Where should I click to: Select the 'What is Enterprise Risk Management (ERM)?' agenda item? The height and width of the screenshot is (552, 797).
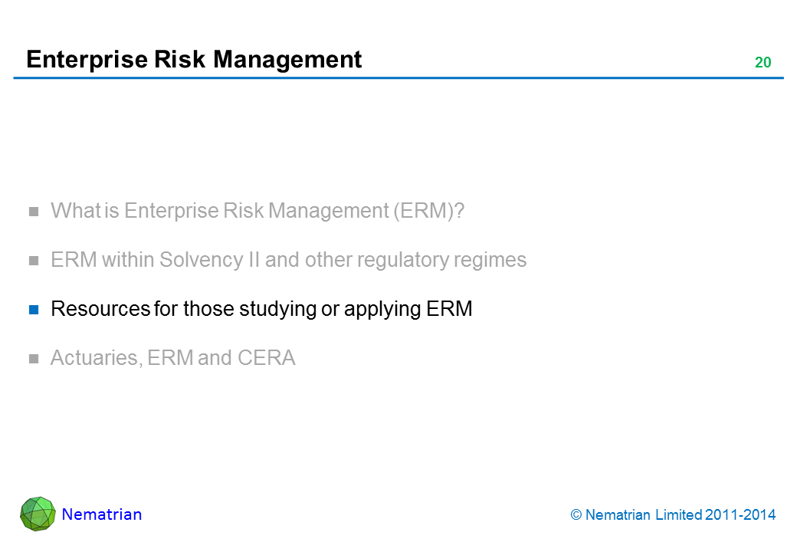[257, 211]
